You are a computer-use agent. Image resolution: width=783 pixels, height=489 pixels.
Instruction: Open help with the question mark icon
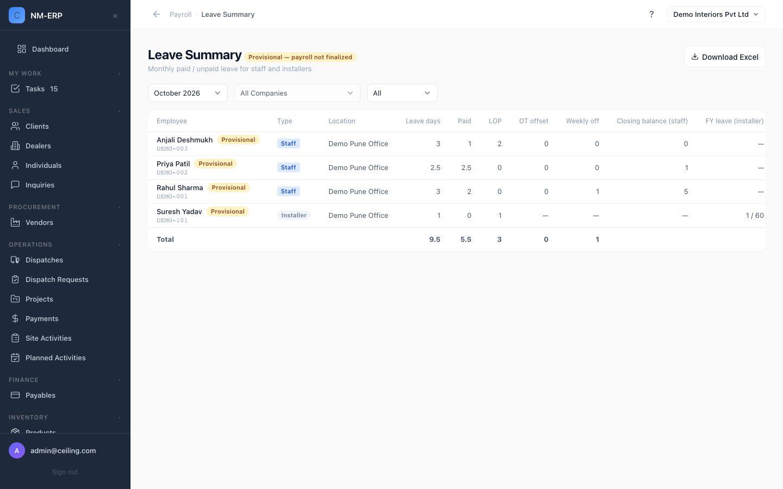coord(651,14)
